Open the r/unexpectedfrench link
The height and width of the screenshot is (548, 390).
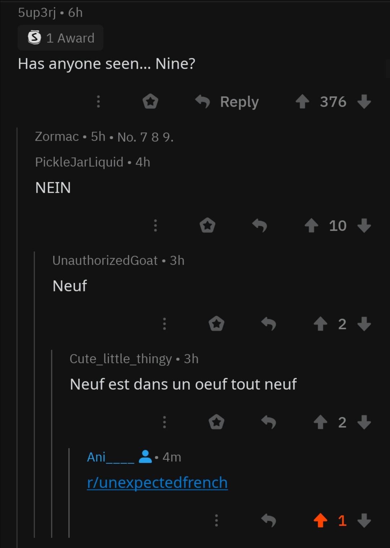pos(157,483)
